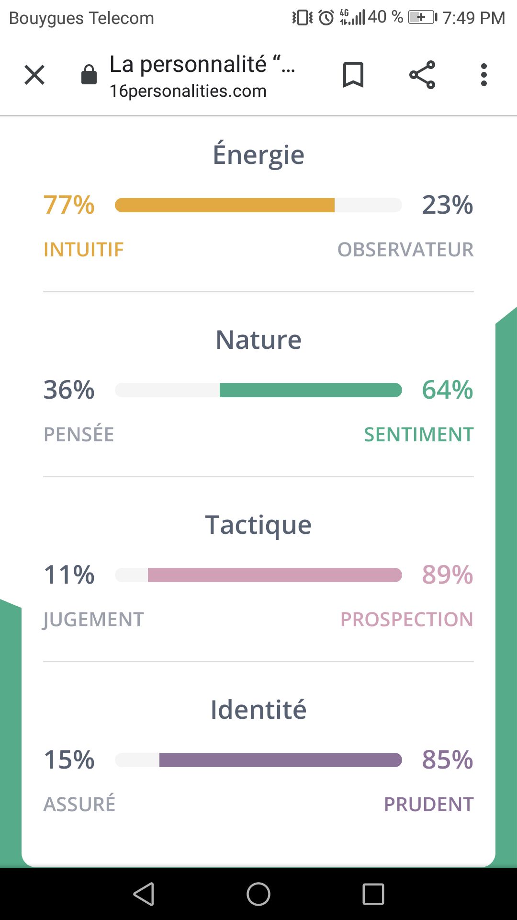This screenshot has width=517, height=920.
Task: Tap the Android home button
Action: 258,894
